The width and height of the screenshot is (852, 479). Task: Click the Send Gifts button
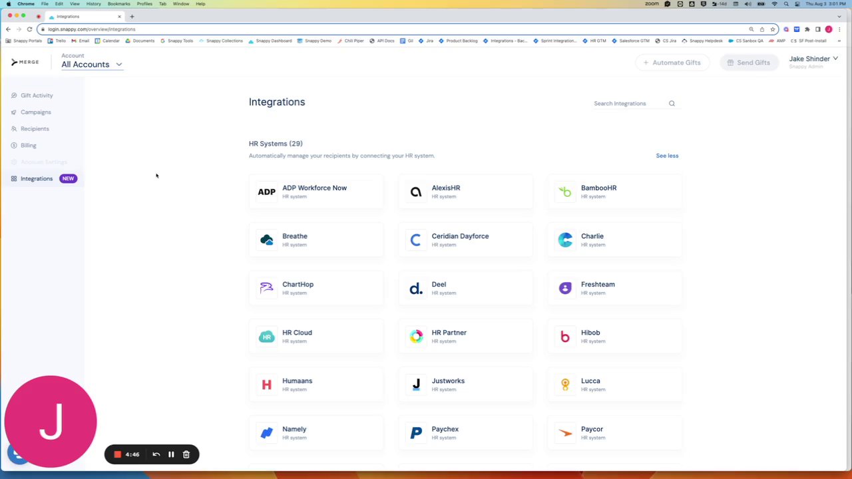point(749,63)
